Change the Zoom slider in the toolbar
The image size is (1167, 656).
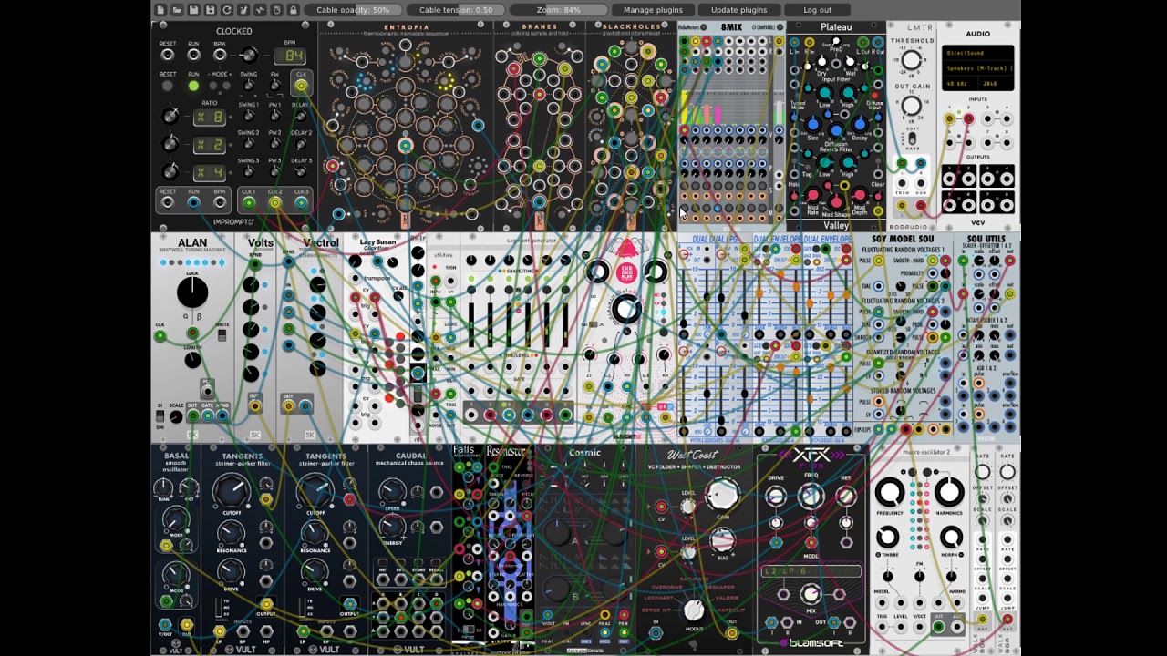tap(559, 10)
